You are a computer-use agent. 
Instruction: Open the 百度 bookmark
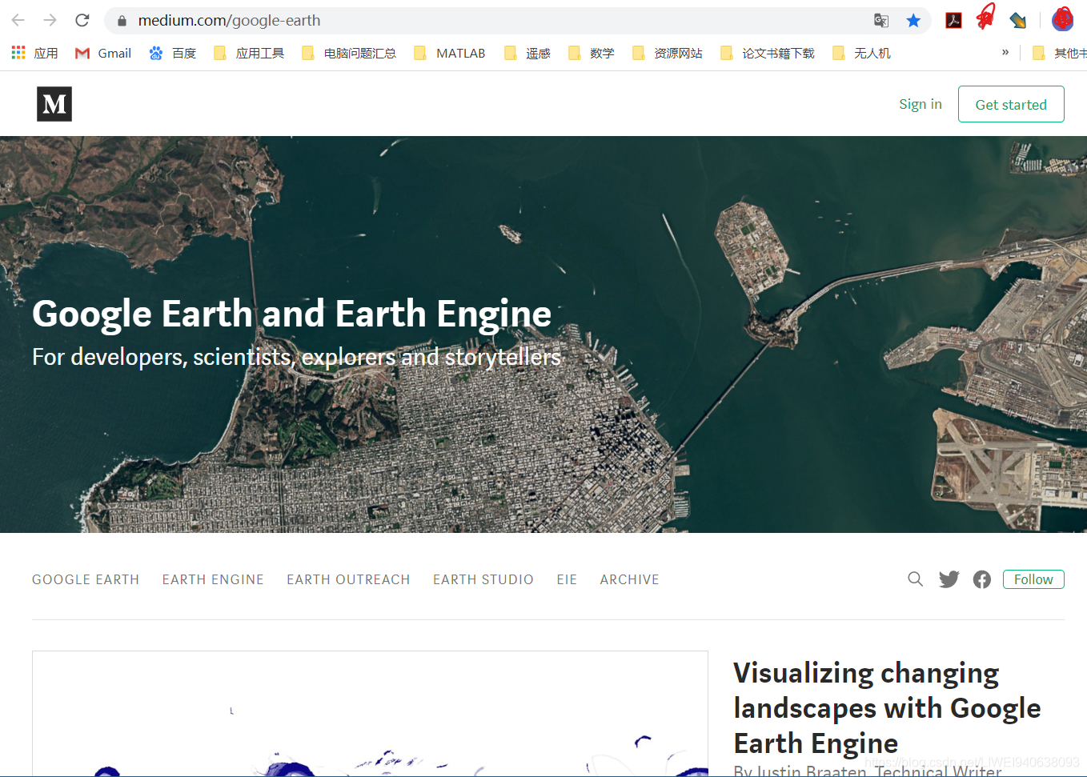(173, 53)
